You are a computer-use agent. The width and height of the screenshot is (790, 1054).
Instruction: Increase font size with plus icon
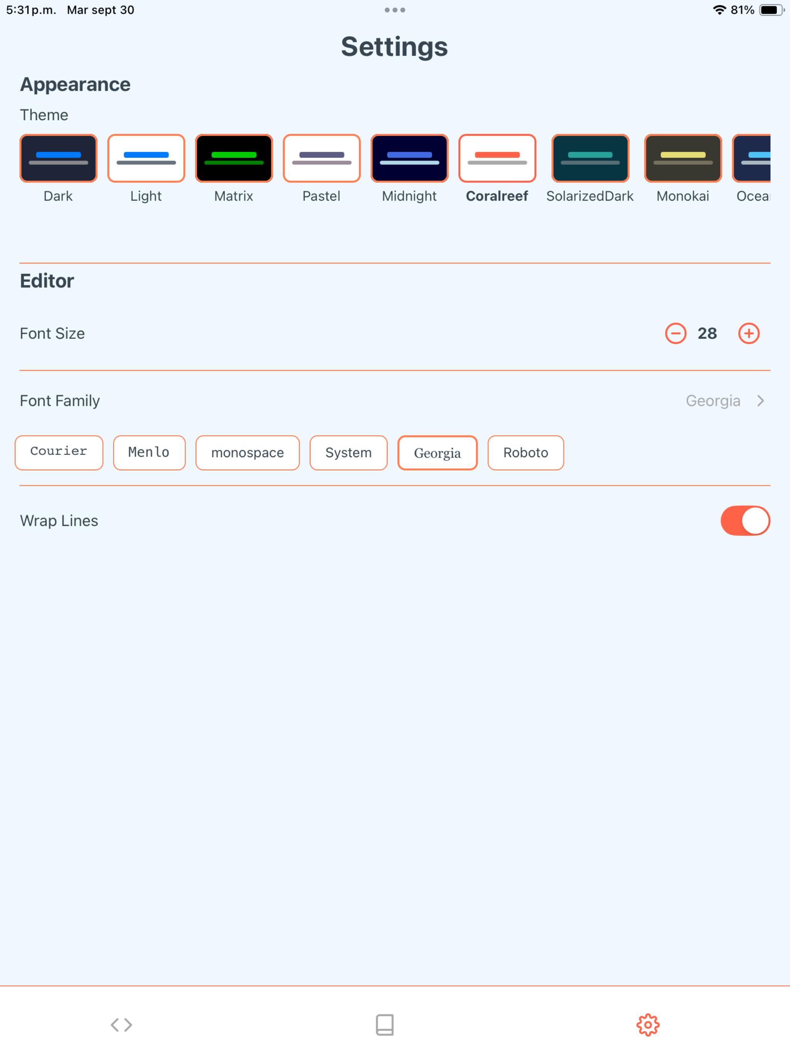click(749, 333)
